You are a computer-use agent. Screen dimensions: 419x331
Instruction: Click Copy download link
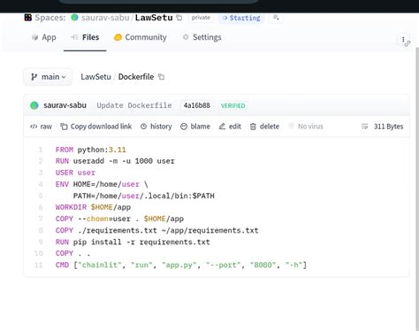[96, 127]
